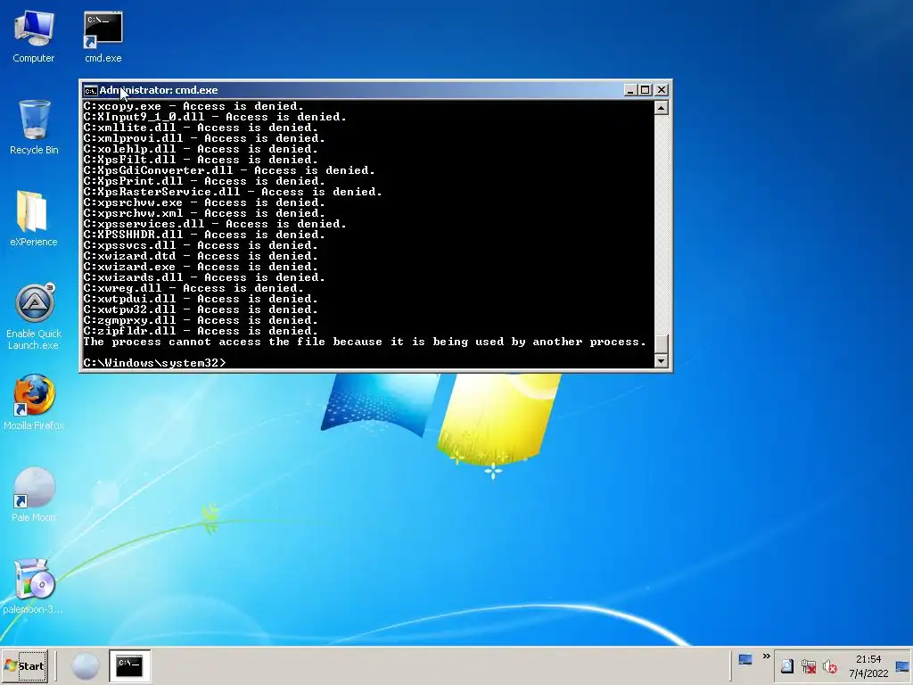The width and height of the screenshot is (913, 685).
Task: Click the xolehlp.dll output line
Action: (x=201, y=149)
